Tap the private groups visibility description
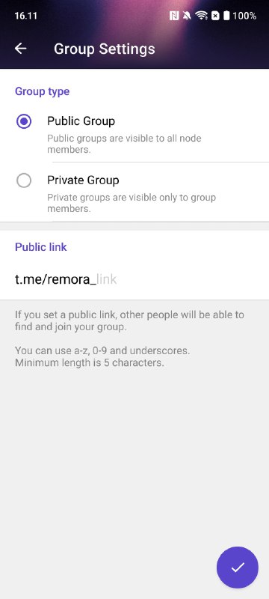The image size is (269, 599). (132, 203)
